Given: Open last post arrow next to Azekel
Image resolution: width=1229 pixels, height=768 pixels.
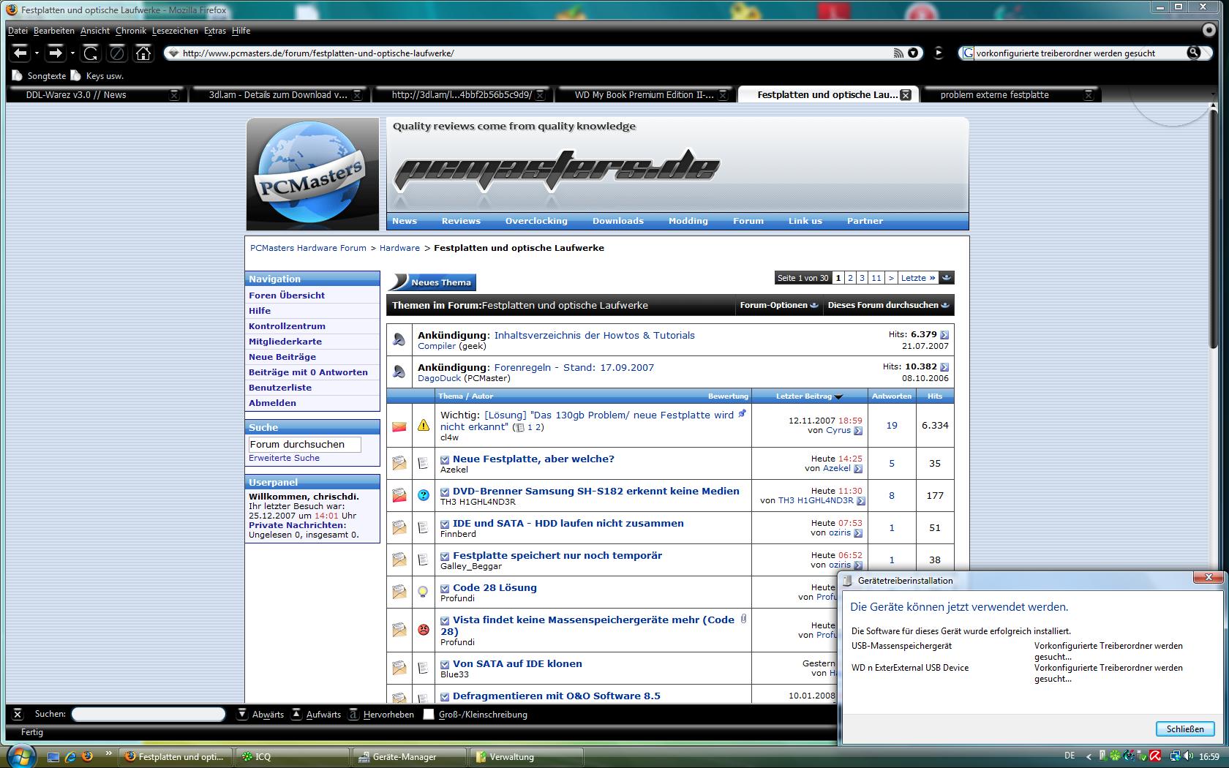Looking at the screenshot, I should click(858, 469).
